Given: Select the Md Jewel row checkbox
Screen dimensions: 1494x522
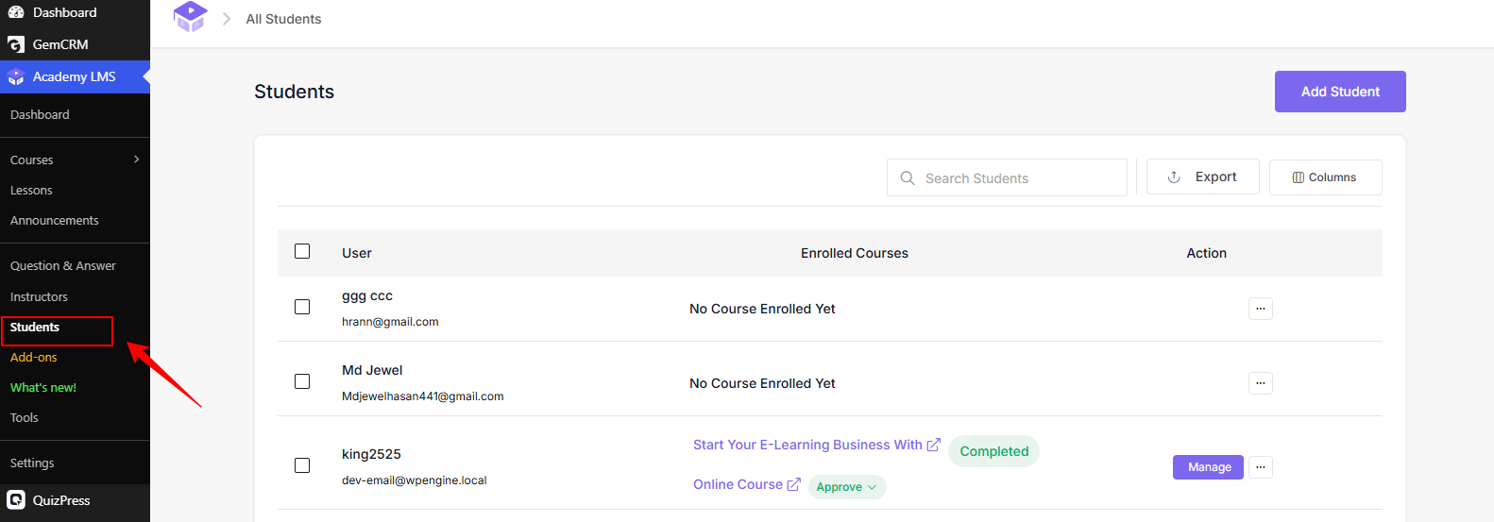Looking at the screenshot, I should (302, 381).
